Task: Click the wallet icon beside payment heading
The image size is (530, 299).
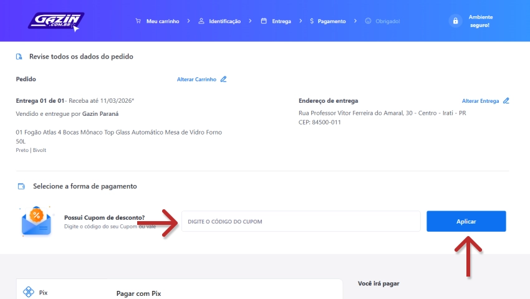Action: click(21, 186)
